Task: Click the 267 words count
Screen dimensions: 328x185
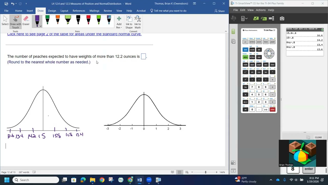Action: click(x=24, y=172)
